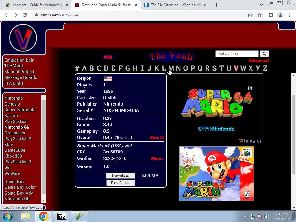Click the N64 heading link

[x=108, y=57]
